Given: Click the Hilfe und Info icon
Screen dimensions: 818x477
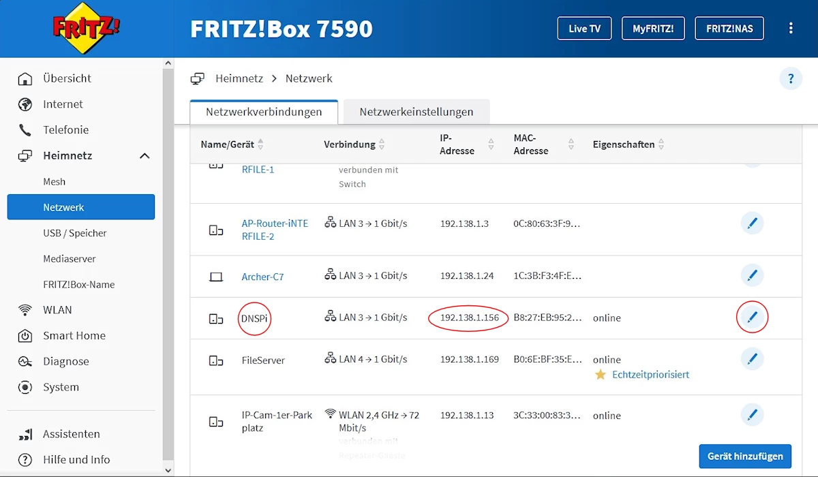Looking at the screenshot, I should pos(25,460).
